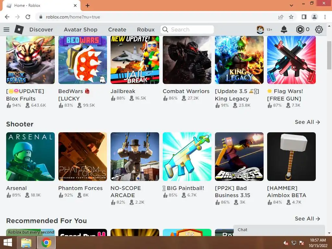332x249 pixels.
Task: Open the King Legacy thumbnail
Action: click(239, 60)
